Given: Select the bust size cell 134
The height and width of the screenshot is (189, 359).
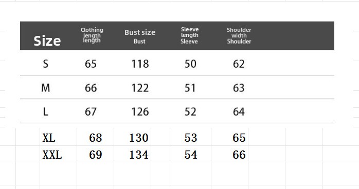Looking at the screenshot, I should [x=132, y=155].
